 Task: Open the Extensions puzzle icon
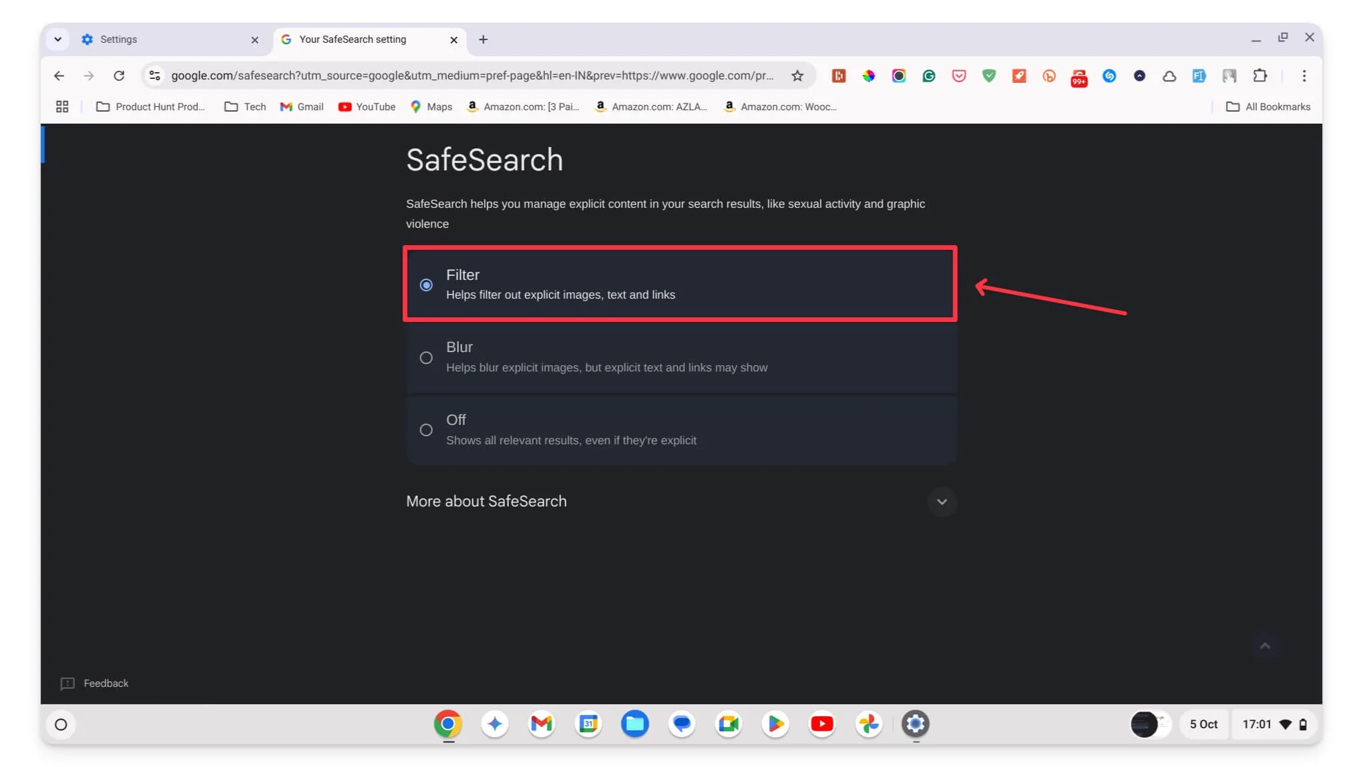coord(1259,76)
